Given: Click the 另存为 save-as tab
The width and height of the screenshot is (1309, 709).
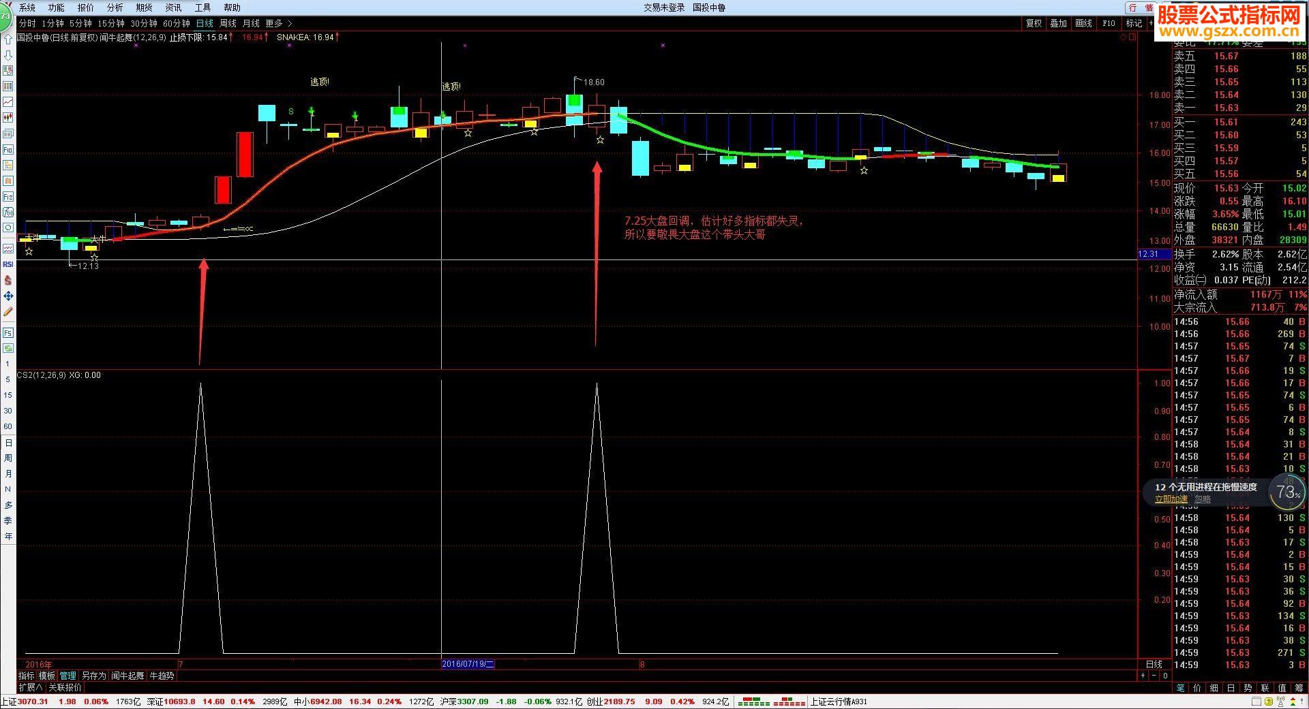Looking at the screenshot, I should pos(94,676).
